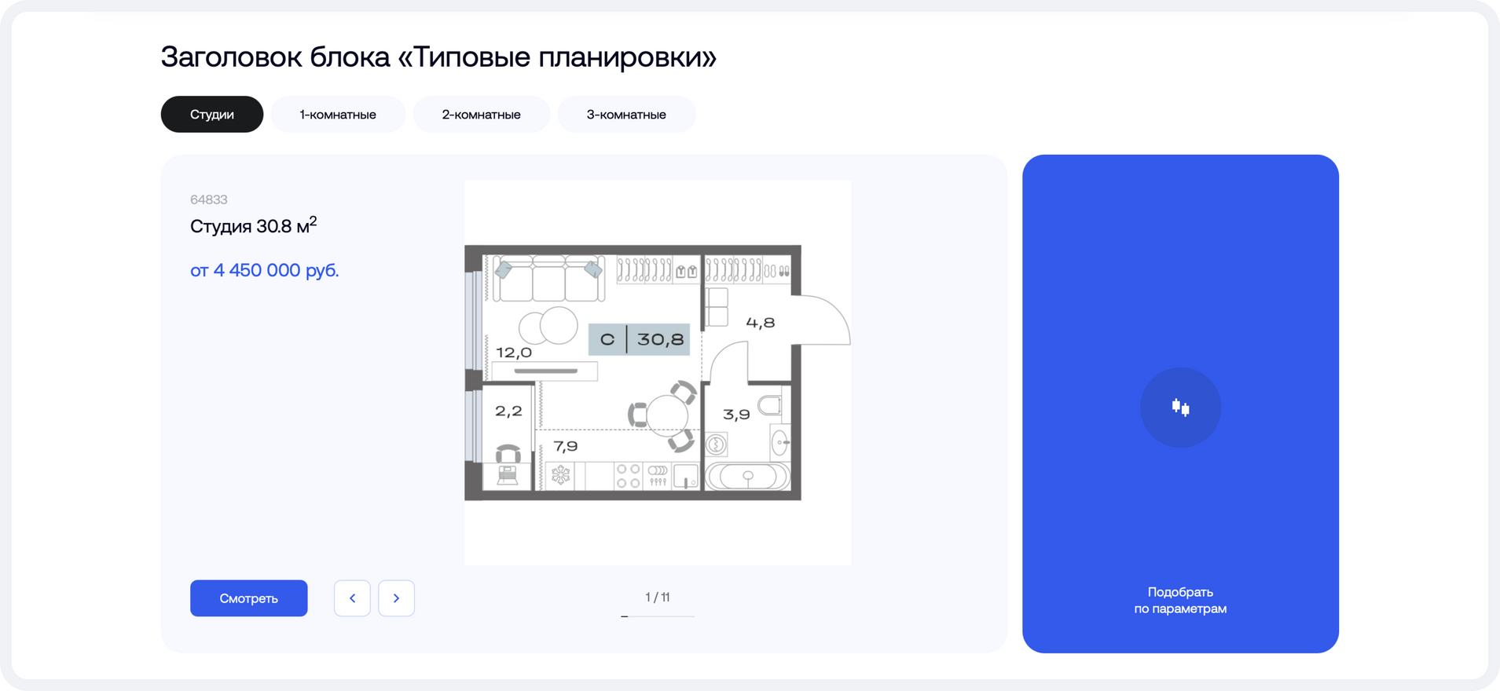Click the slide progress bar under 1 / 11
Viewport: 1500px width, 691px height.
tap(658, 616)
